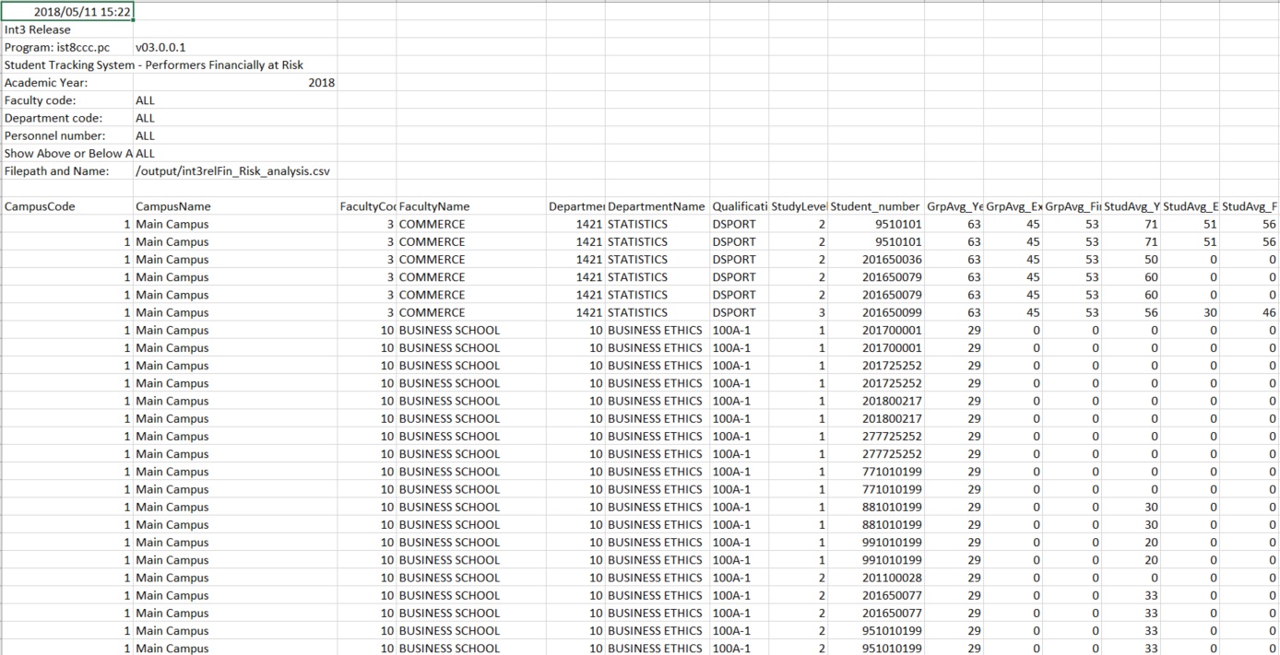The width and height of the screenshot is (1280, 655).
Task: Click the Personnel number: label cell
Action: coord(55,135)
